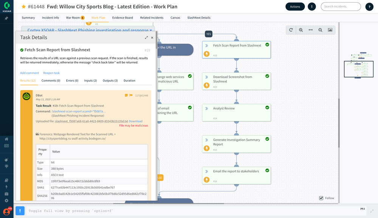Open settings gear in left sidebar
This screenshot has width=378, height=218.
click(x=6, y=201)
